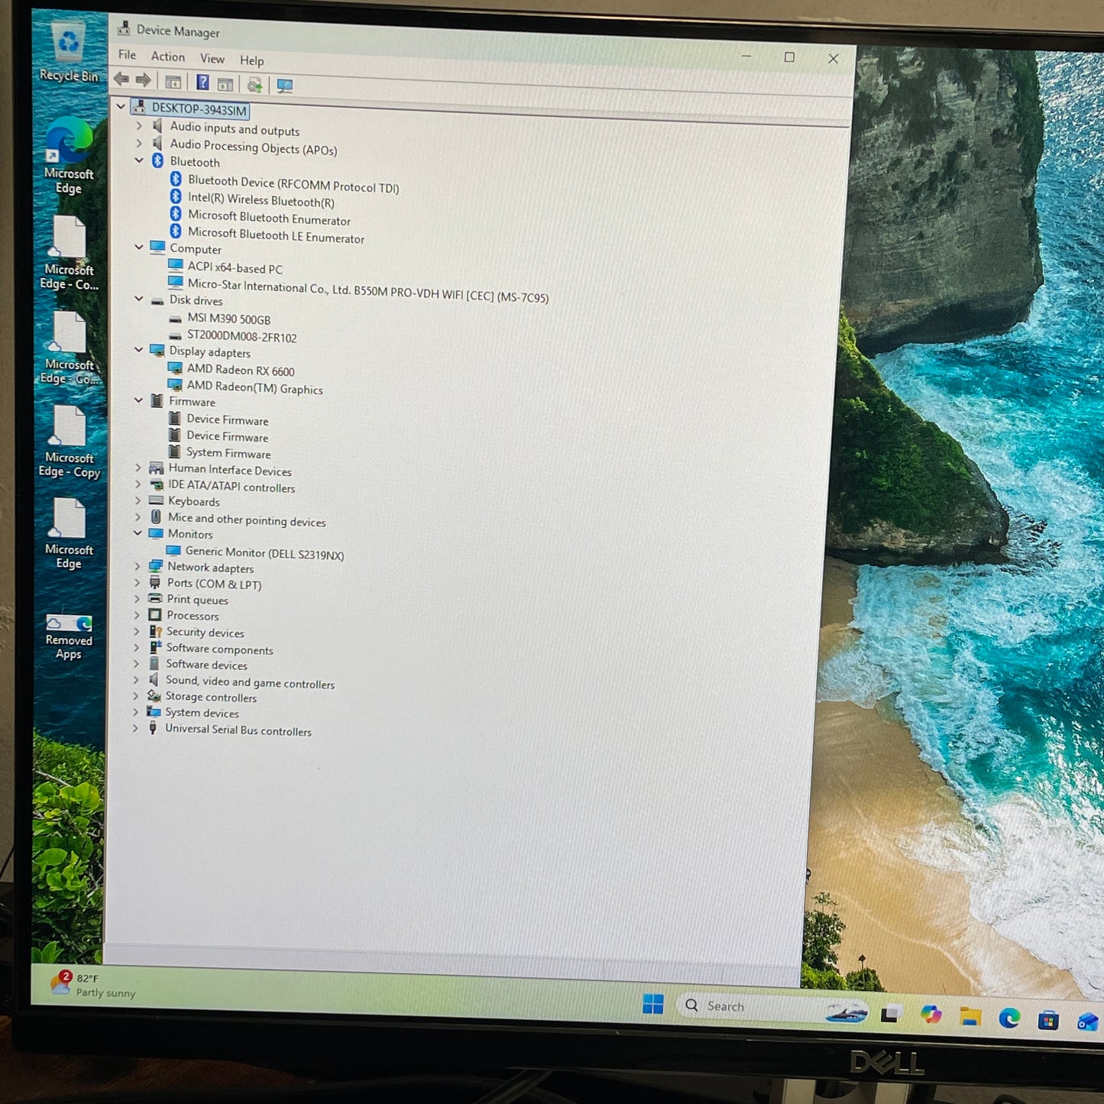Open the Help menu
The width and height of the screenshot is (1104, 1104).
252,60
